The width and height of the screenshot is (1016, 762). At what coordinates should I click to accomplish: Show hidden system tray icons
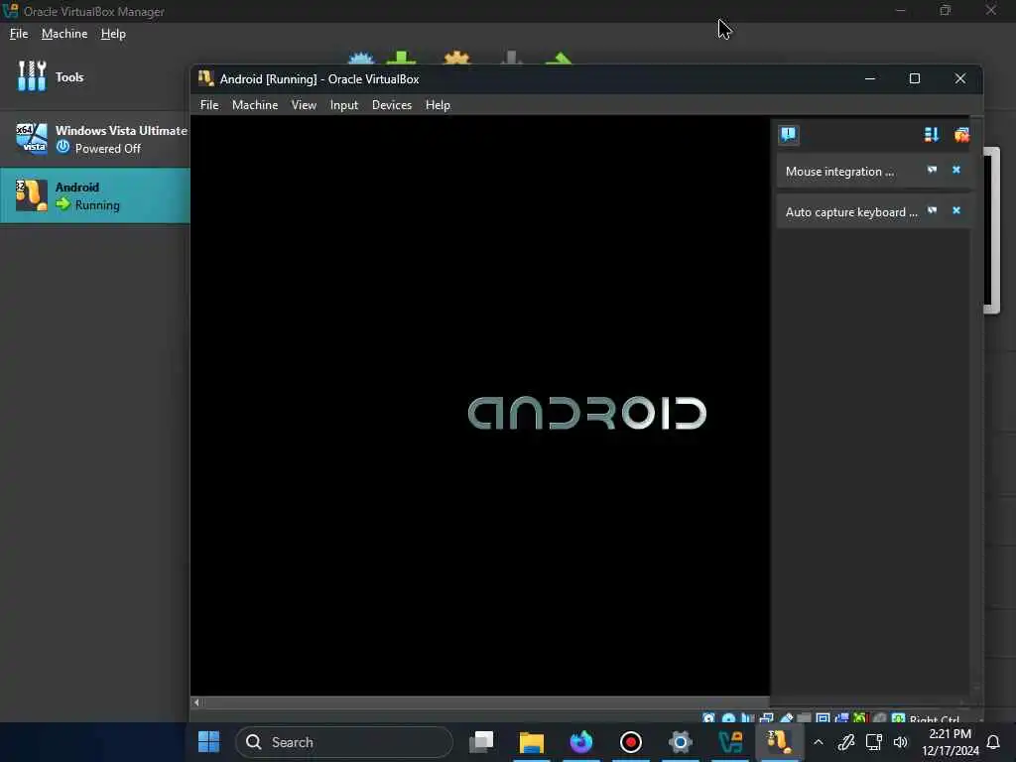[x=819, y=742]
